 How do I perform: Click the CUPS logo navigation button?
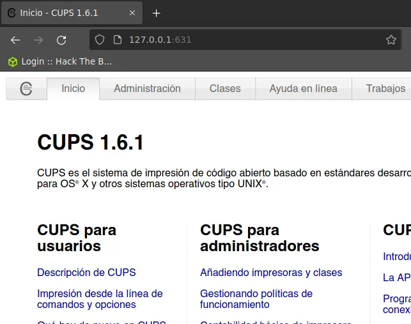point(26,89)
